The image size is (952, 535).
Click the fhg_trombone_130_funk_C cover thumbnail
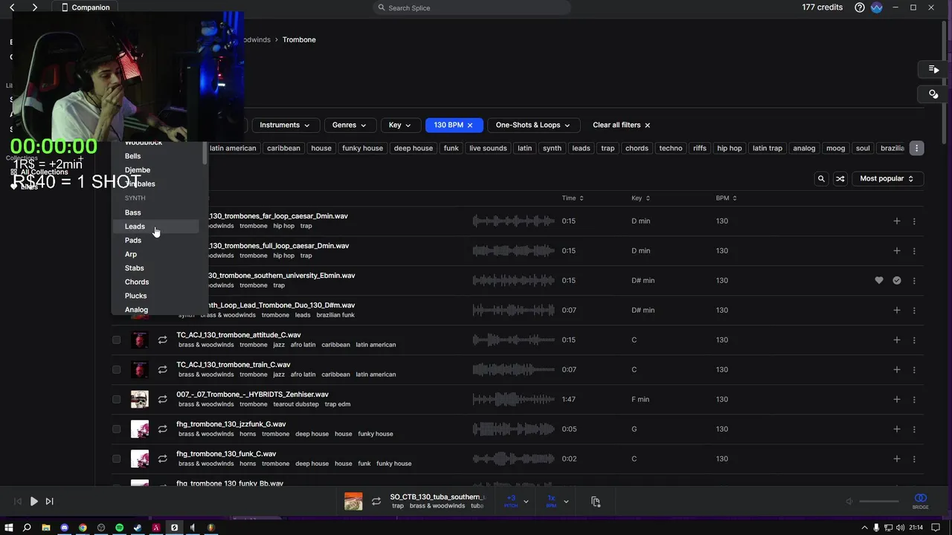[x=140, y=458]
